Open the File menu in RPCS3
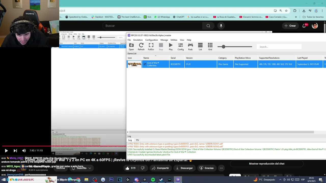The image size is (326, 183). [x=129, y=40]
